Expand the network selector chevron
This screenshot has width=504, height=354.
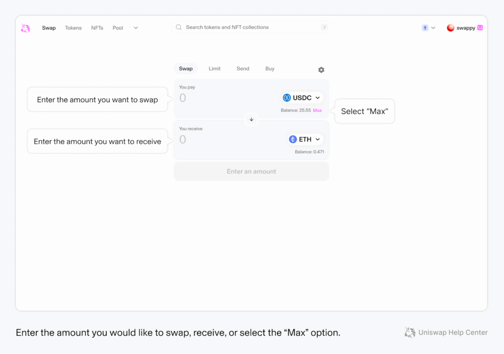click(433, 28)
